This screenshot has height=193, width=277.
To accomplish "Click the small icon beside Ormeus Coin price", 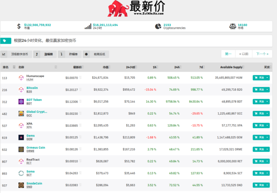I will click(x=80, y=149).
